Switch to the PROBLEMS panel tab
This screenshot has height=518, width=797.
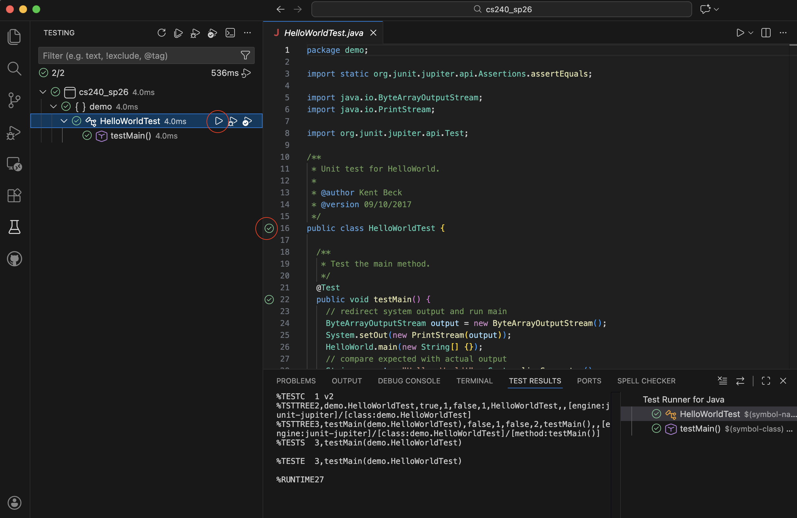[x=296, y=381]
